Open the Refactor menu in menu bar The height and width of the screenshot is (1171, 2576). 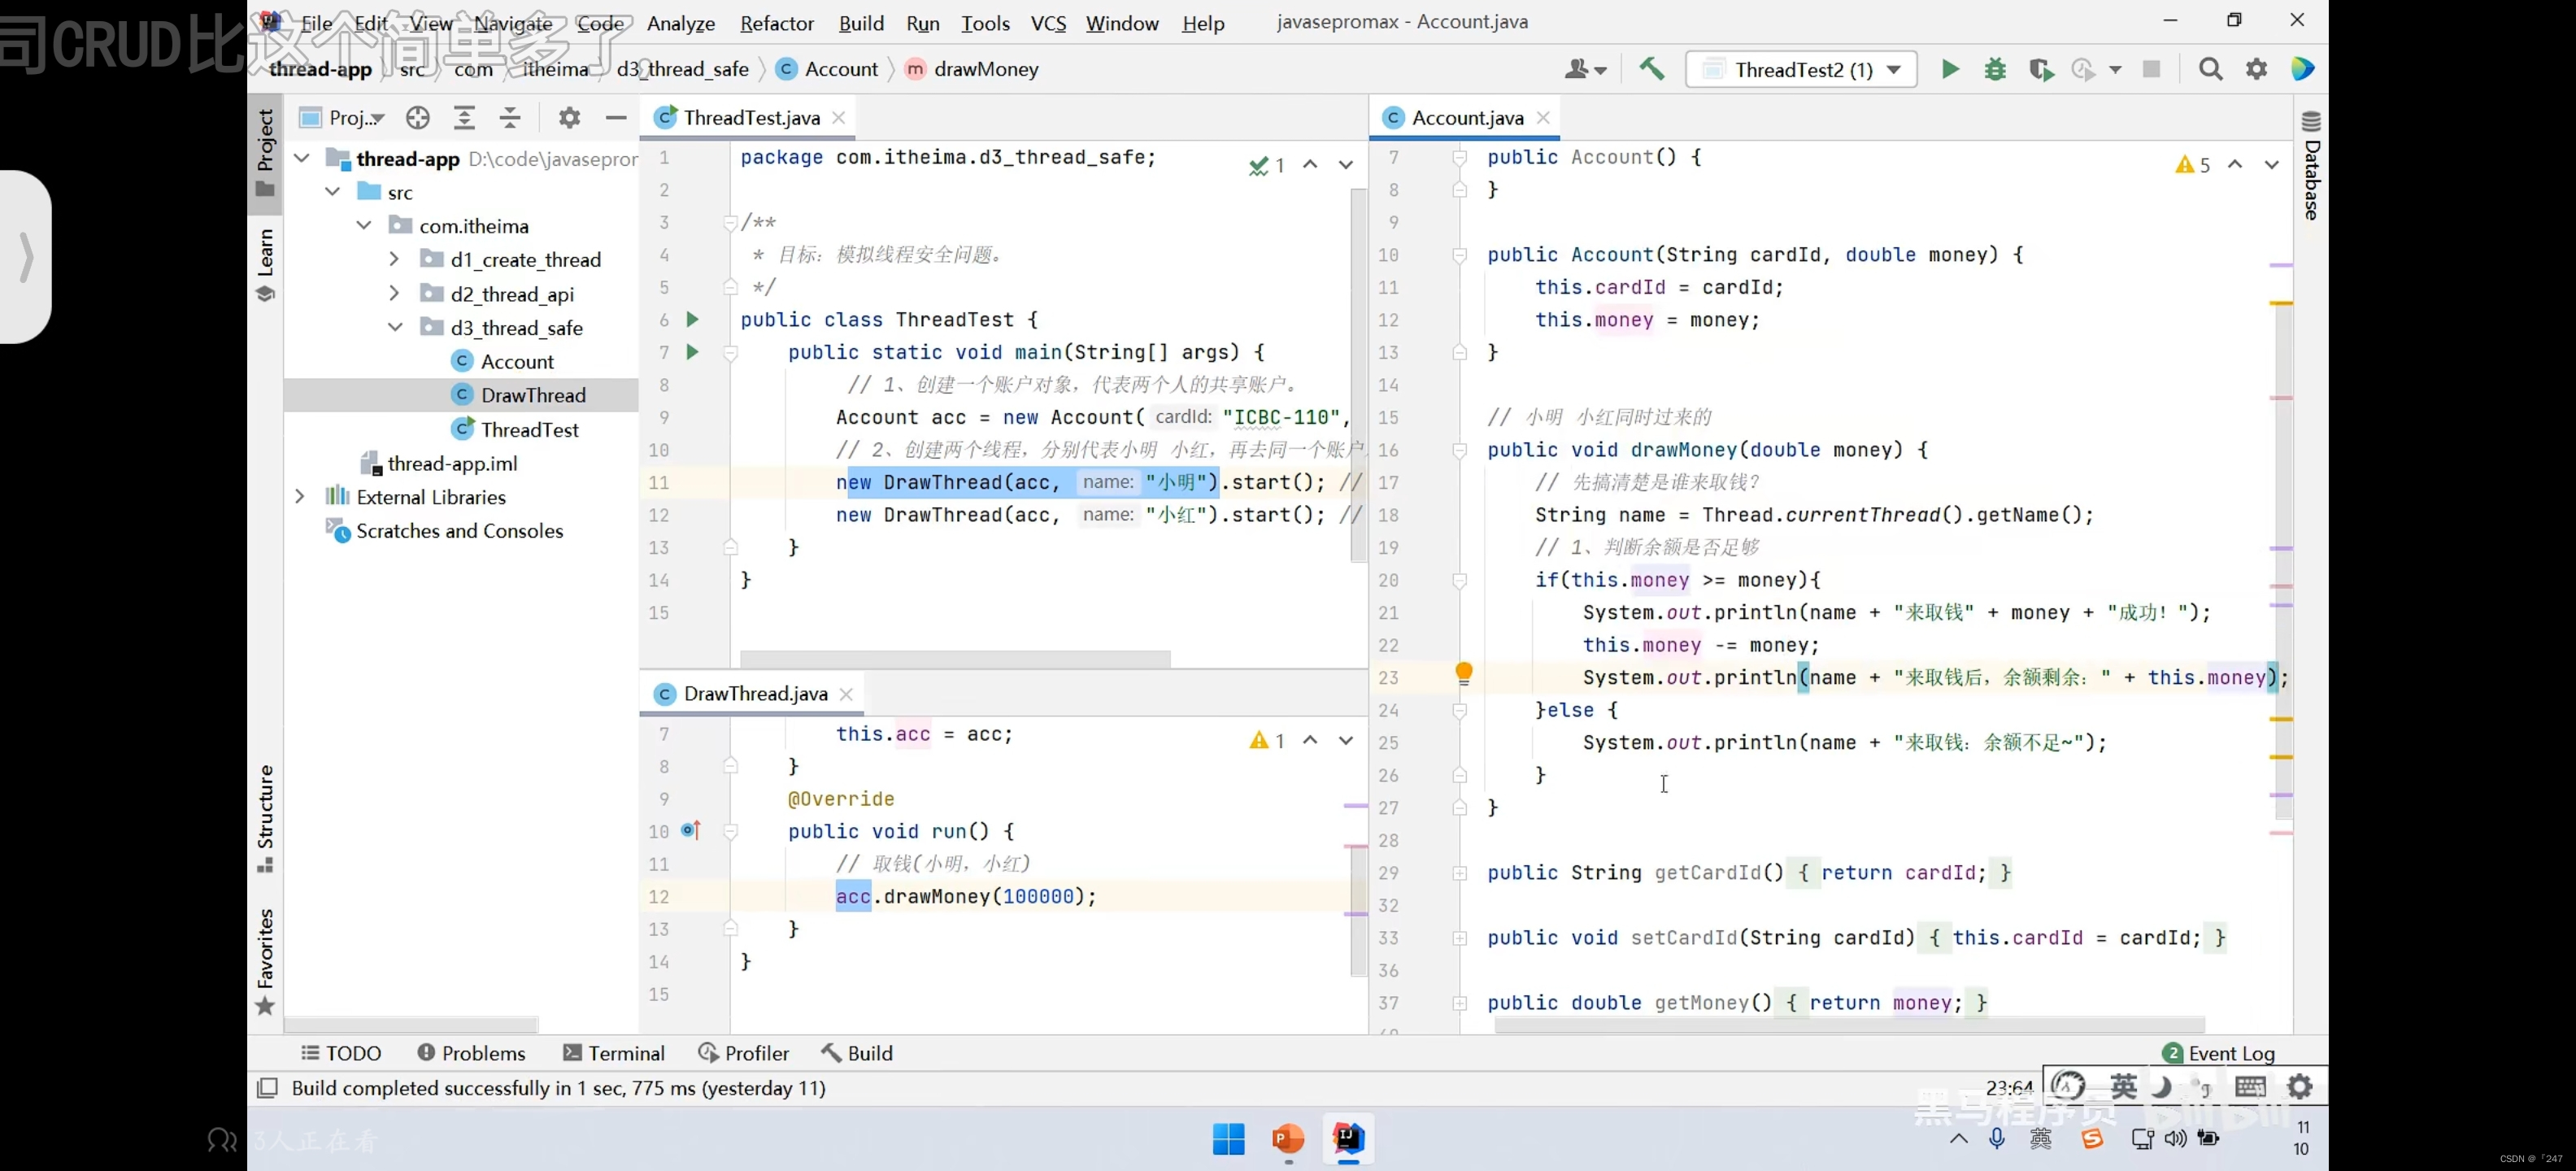(x=776, y=21)
